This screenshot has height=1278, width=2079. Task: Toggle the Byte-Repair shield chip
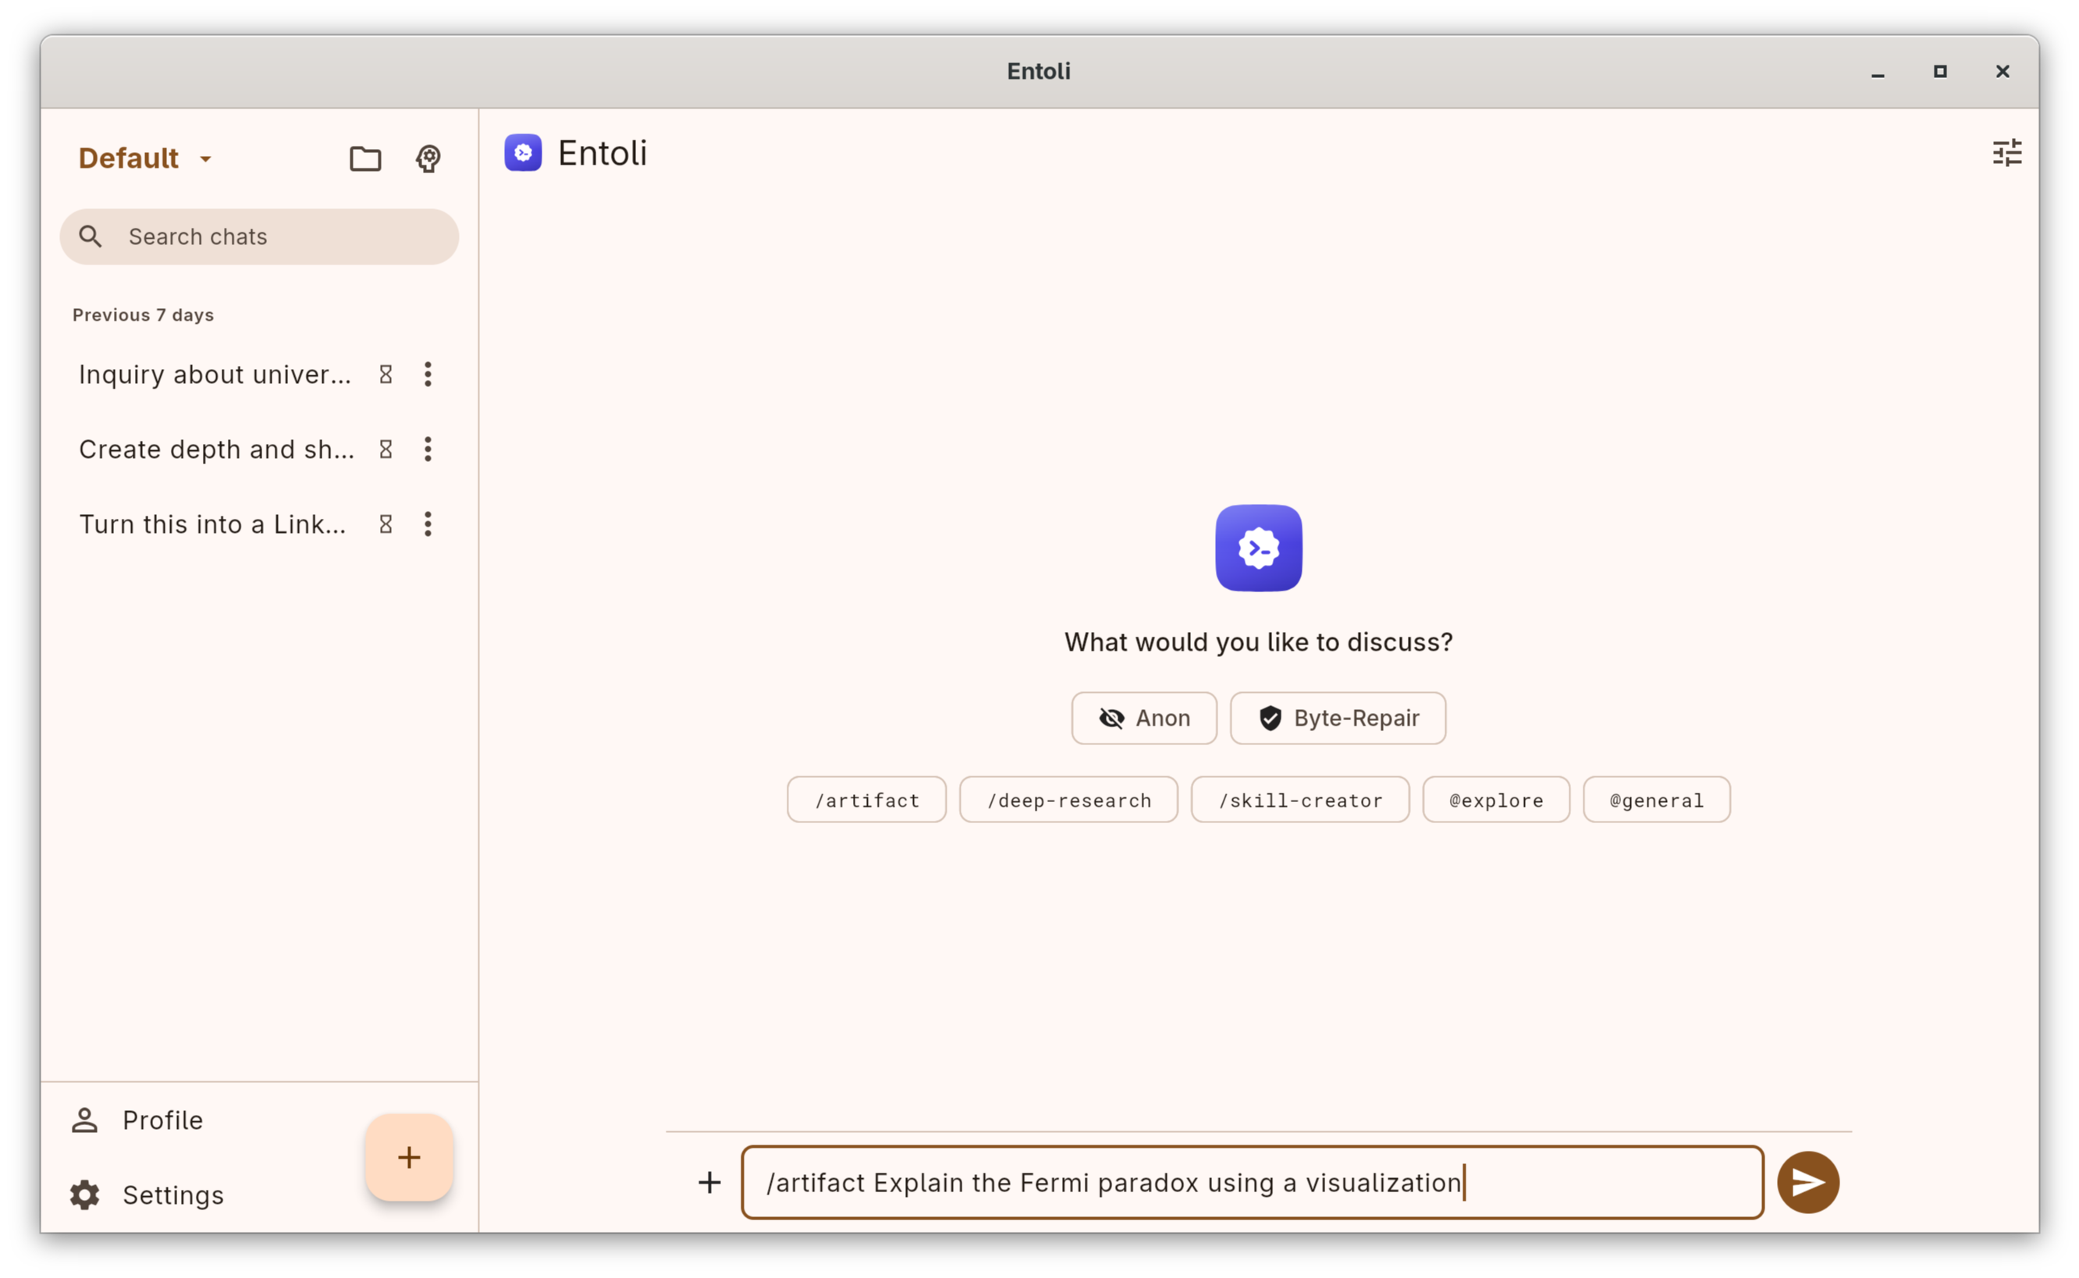pos(1338,719)
